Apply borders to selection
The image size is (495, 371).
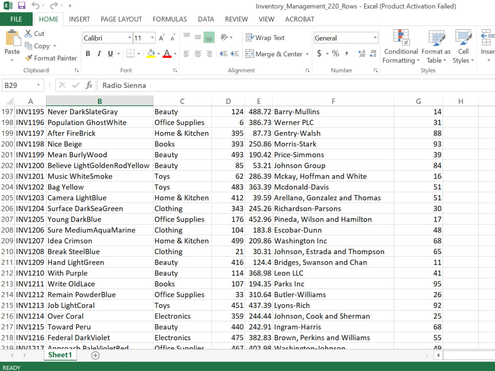tap(130, 53)
